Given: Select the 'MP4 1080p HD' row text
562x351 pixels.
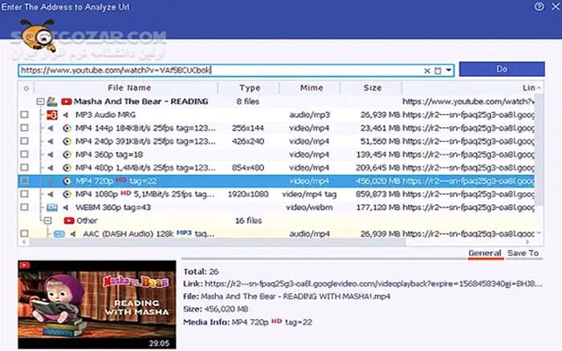Looking at the screenshot, I should 145,194.
